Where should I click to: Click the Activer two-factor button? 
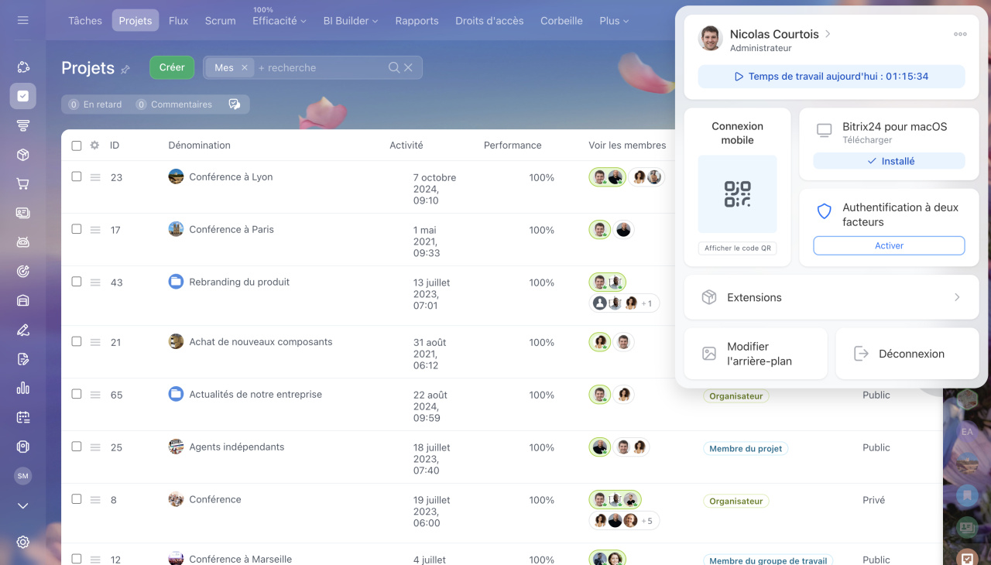point(889,245)
